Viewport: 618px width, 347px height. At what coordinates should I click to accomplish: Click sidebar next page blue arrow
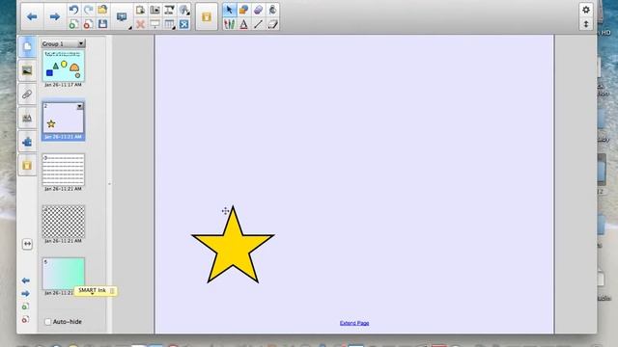coord(26,293)
